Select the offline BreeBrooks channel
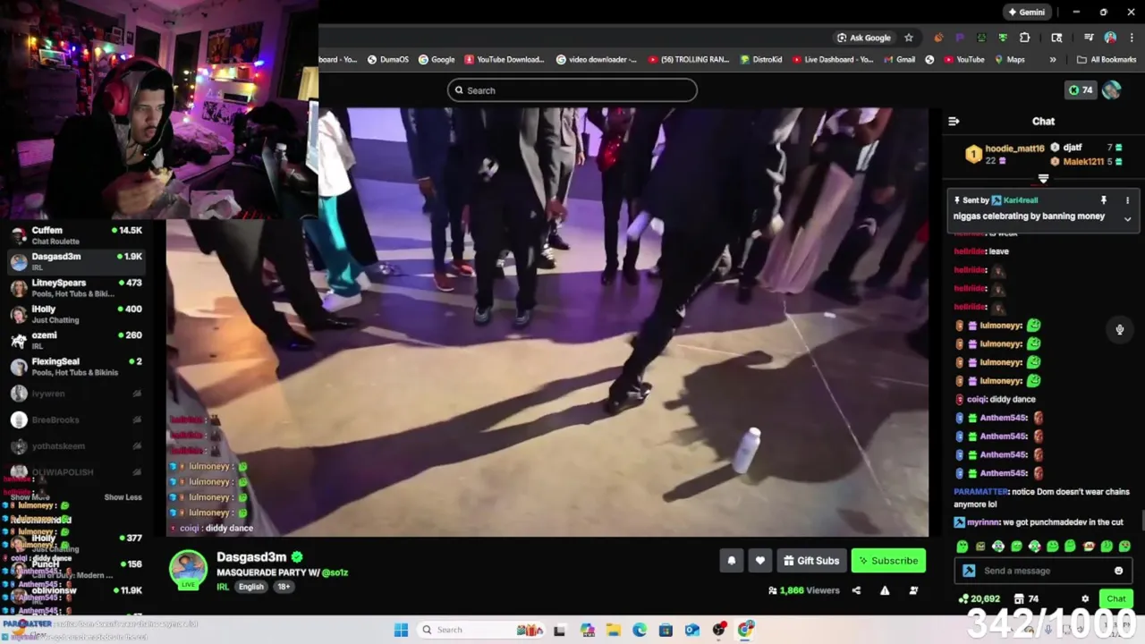The width and height of the screenshot is (1145, 644). 78,419
